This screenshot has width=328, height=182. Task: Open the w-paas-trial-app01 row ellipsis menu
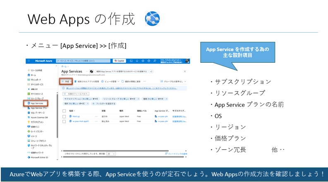click(x=96, y=121)
